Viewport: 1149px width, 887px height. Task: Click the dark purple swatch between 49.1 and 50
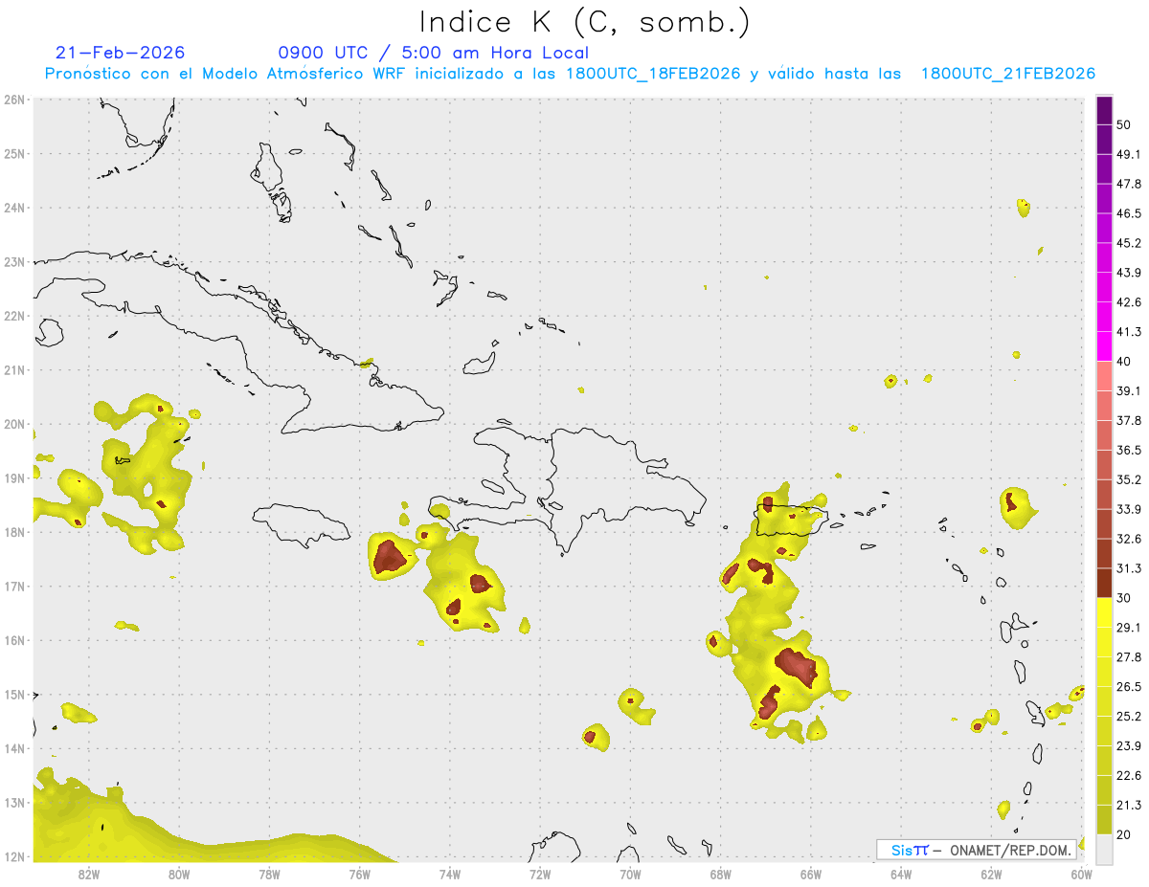[1104, 139]
